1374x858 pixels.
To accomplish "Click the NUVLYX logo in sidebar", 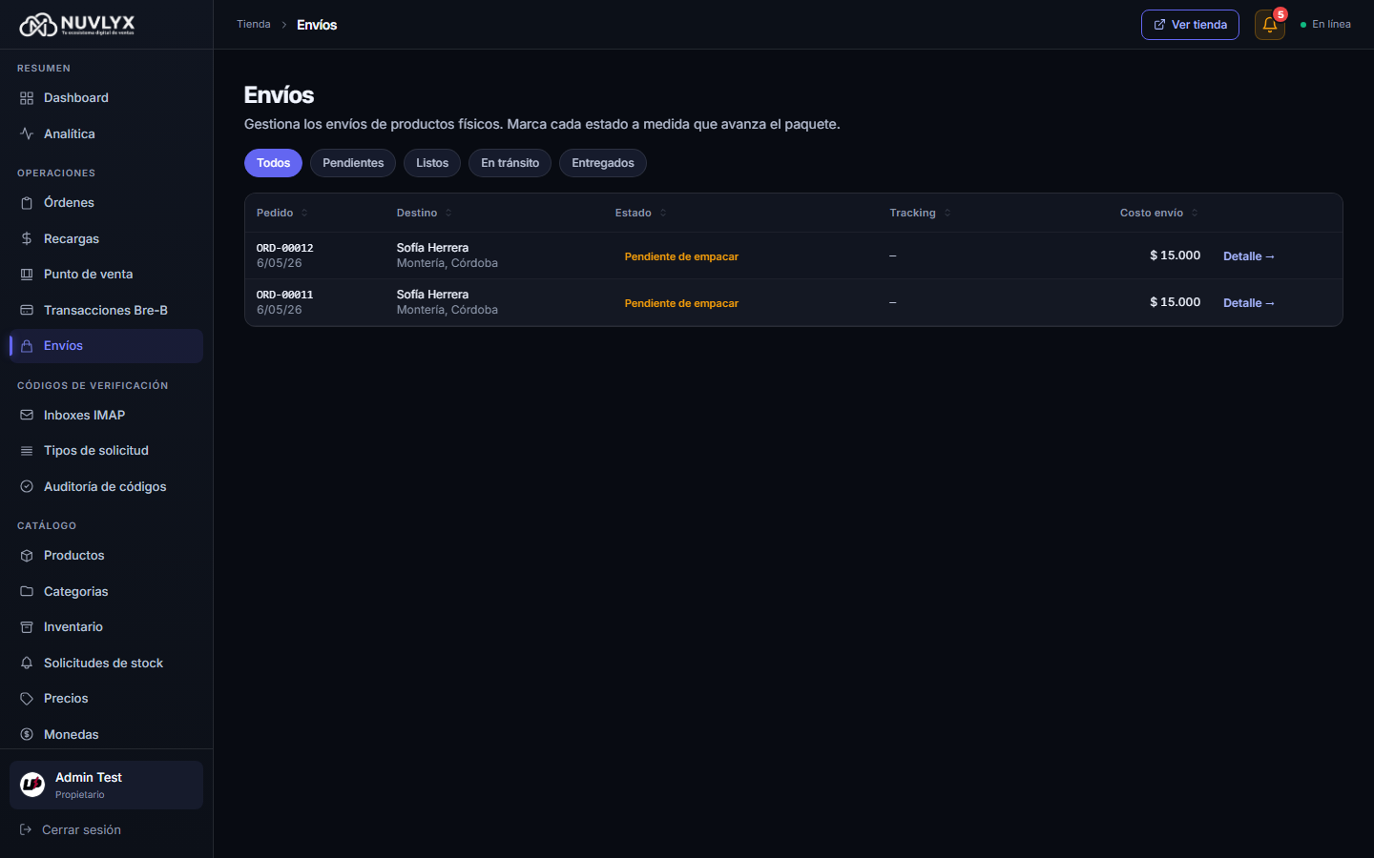I will coord(77,25).
